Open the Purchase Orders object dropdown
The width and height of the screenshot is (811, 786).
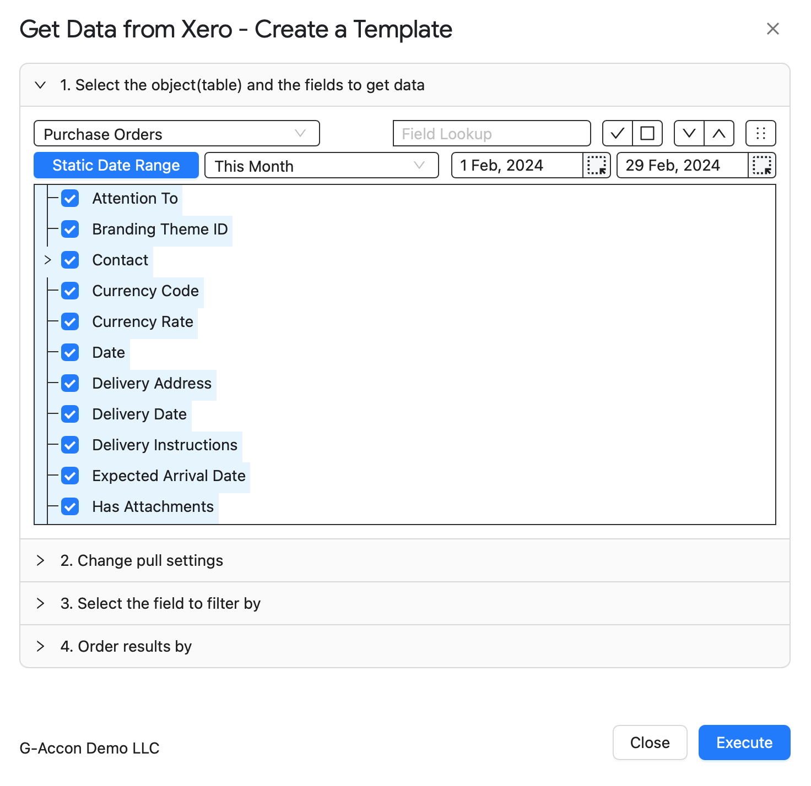[x=177, y=134]
